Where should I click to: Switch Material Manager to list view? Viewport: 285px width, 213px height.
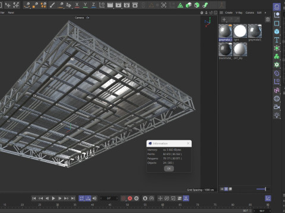222,189
